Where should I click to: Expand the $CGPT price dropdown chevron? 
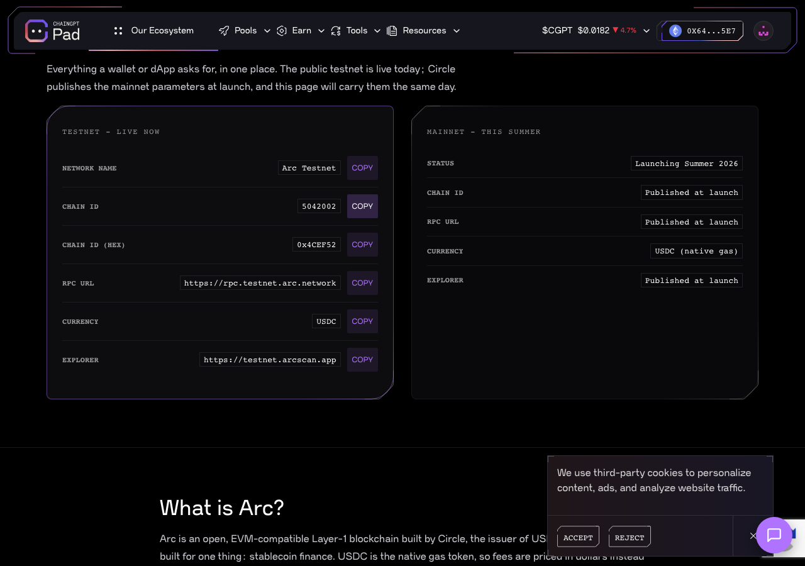click(x=647, y=31)
